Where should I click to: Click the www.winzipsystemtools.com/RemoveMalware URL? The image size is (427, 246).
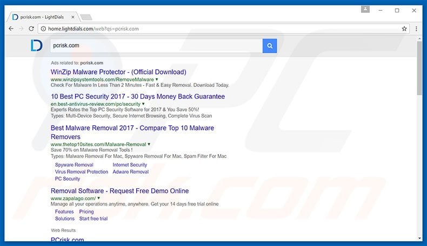(x=102, y=79)
